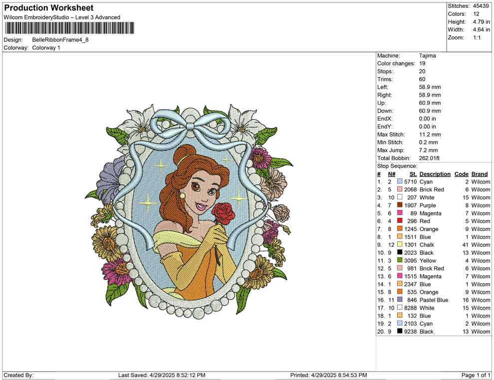494x380 pixels.
Task: Click the 'Brand' column header
Action: coord(480,174)
